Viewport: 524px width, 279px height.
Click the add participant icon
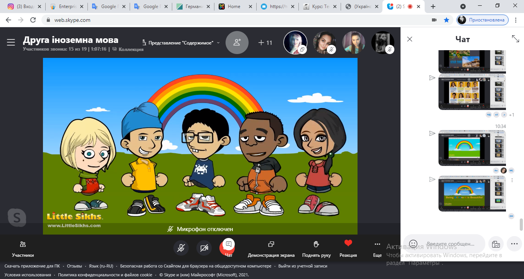tap(237, 43)
